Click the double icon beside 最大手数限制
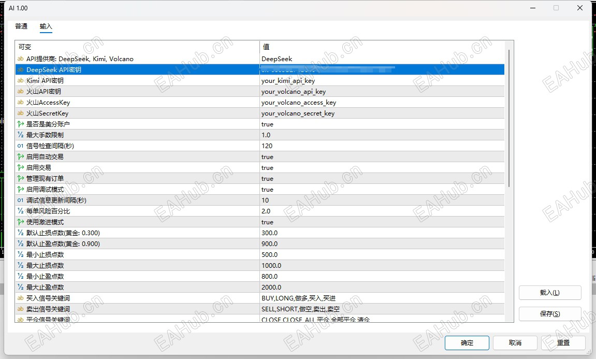This screenshot has width=596, height=359. click(21, 135)
